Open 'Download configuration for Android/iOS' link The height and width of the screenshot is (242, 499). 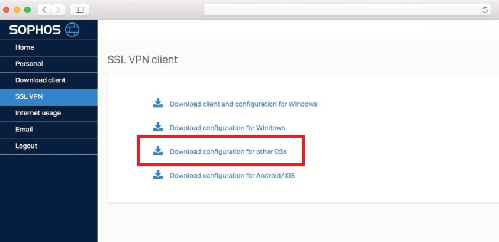232,176
